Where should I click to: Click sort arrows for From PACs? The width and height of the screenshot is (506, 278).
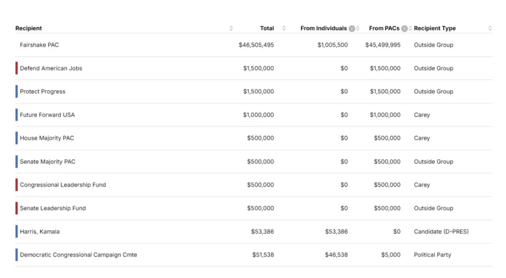(410, 29)
